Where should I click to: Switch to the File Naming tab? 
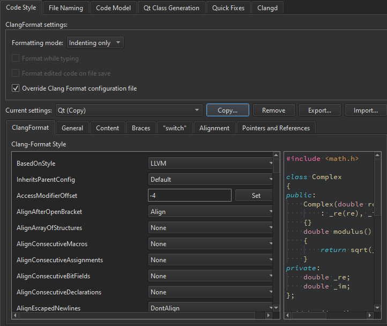pos(65,8)
